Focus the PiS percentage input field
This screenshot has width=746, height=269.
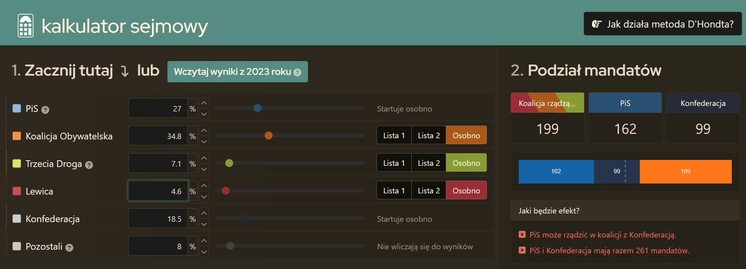pyautogui.click(x=158, y=108)
